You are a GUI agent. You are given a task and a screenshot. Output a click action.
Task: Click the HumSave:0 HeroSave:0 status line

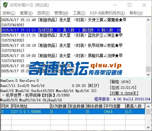[x=20, y=81]
